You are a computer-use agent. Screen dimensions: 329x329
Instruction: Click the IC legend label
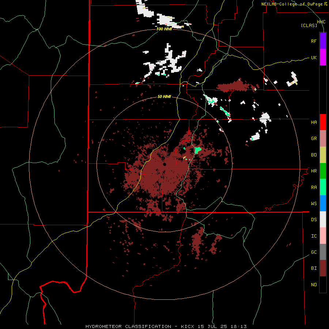tap(314, 236)
